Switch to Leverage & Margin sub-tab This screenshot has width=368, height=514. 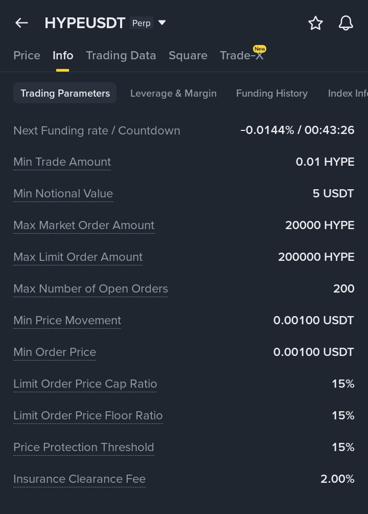click(173, 94)
